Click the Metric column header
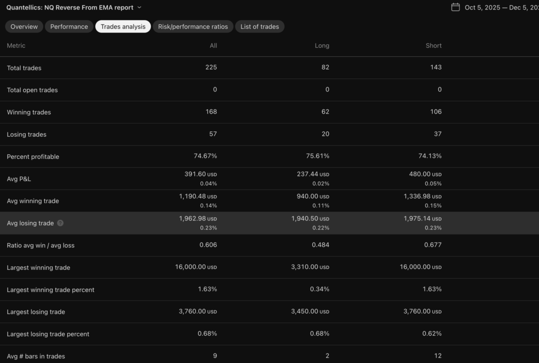Viewport: 539px width, 363px height. pos(16,46)
